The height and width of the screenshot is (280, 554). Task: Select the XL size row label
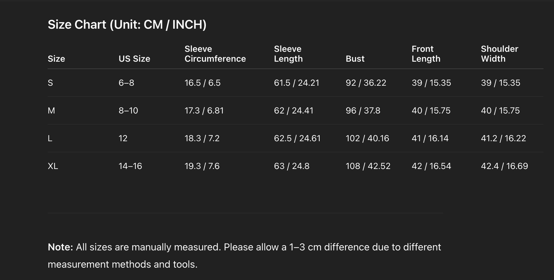point(53,166)
